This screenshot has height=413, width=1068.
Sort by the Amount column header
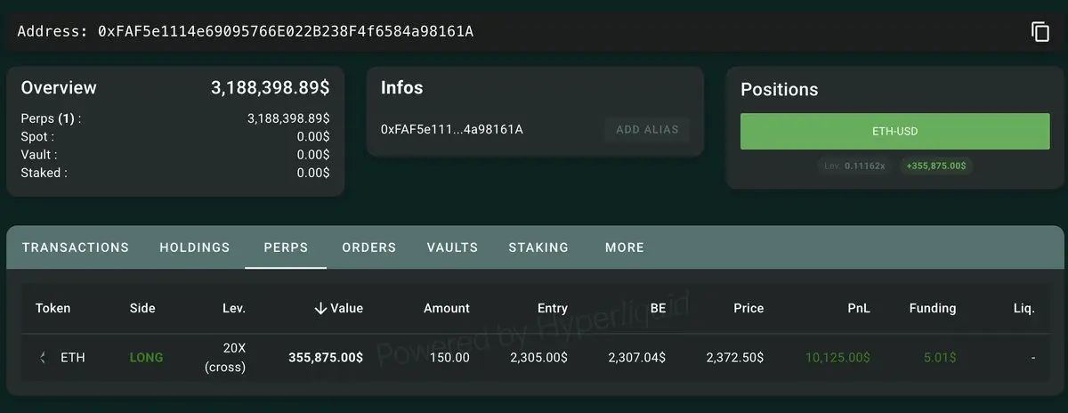click(x=446, y=308)
